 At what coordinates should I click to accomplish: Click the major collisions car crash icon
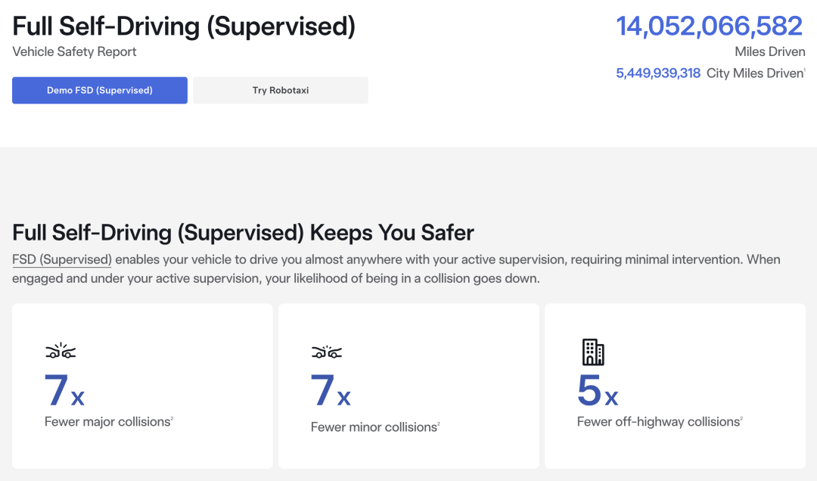coord(61,351)
